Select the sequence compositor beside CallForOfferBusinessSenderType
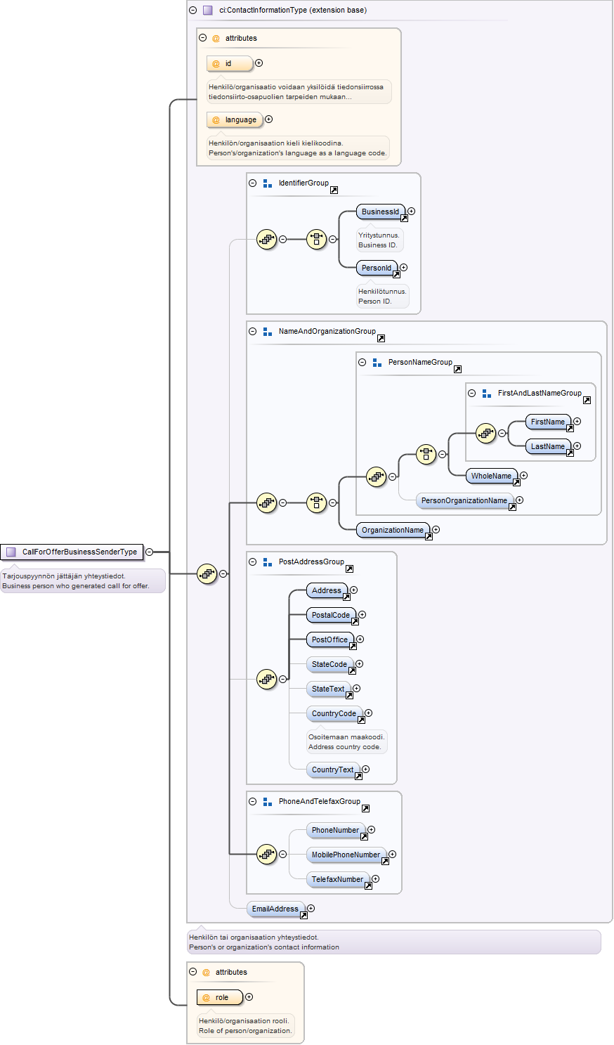 207,573
